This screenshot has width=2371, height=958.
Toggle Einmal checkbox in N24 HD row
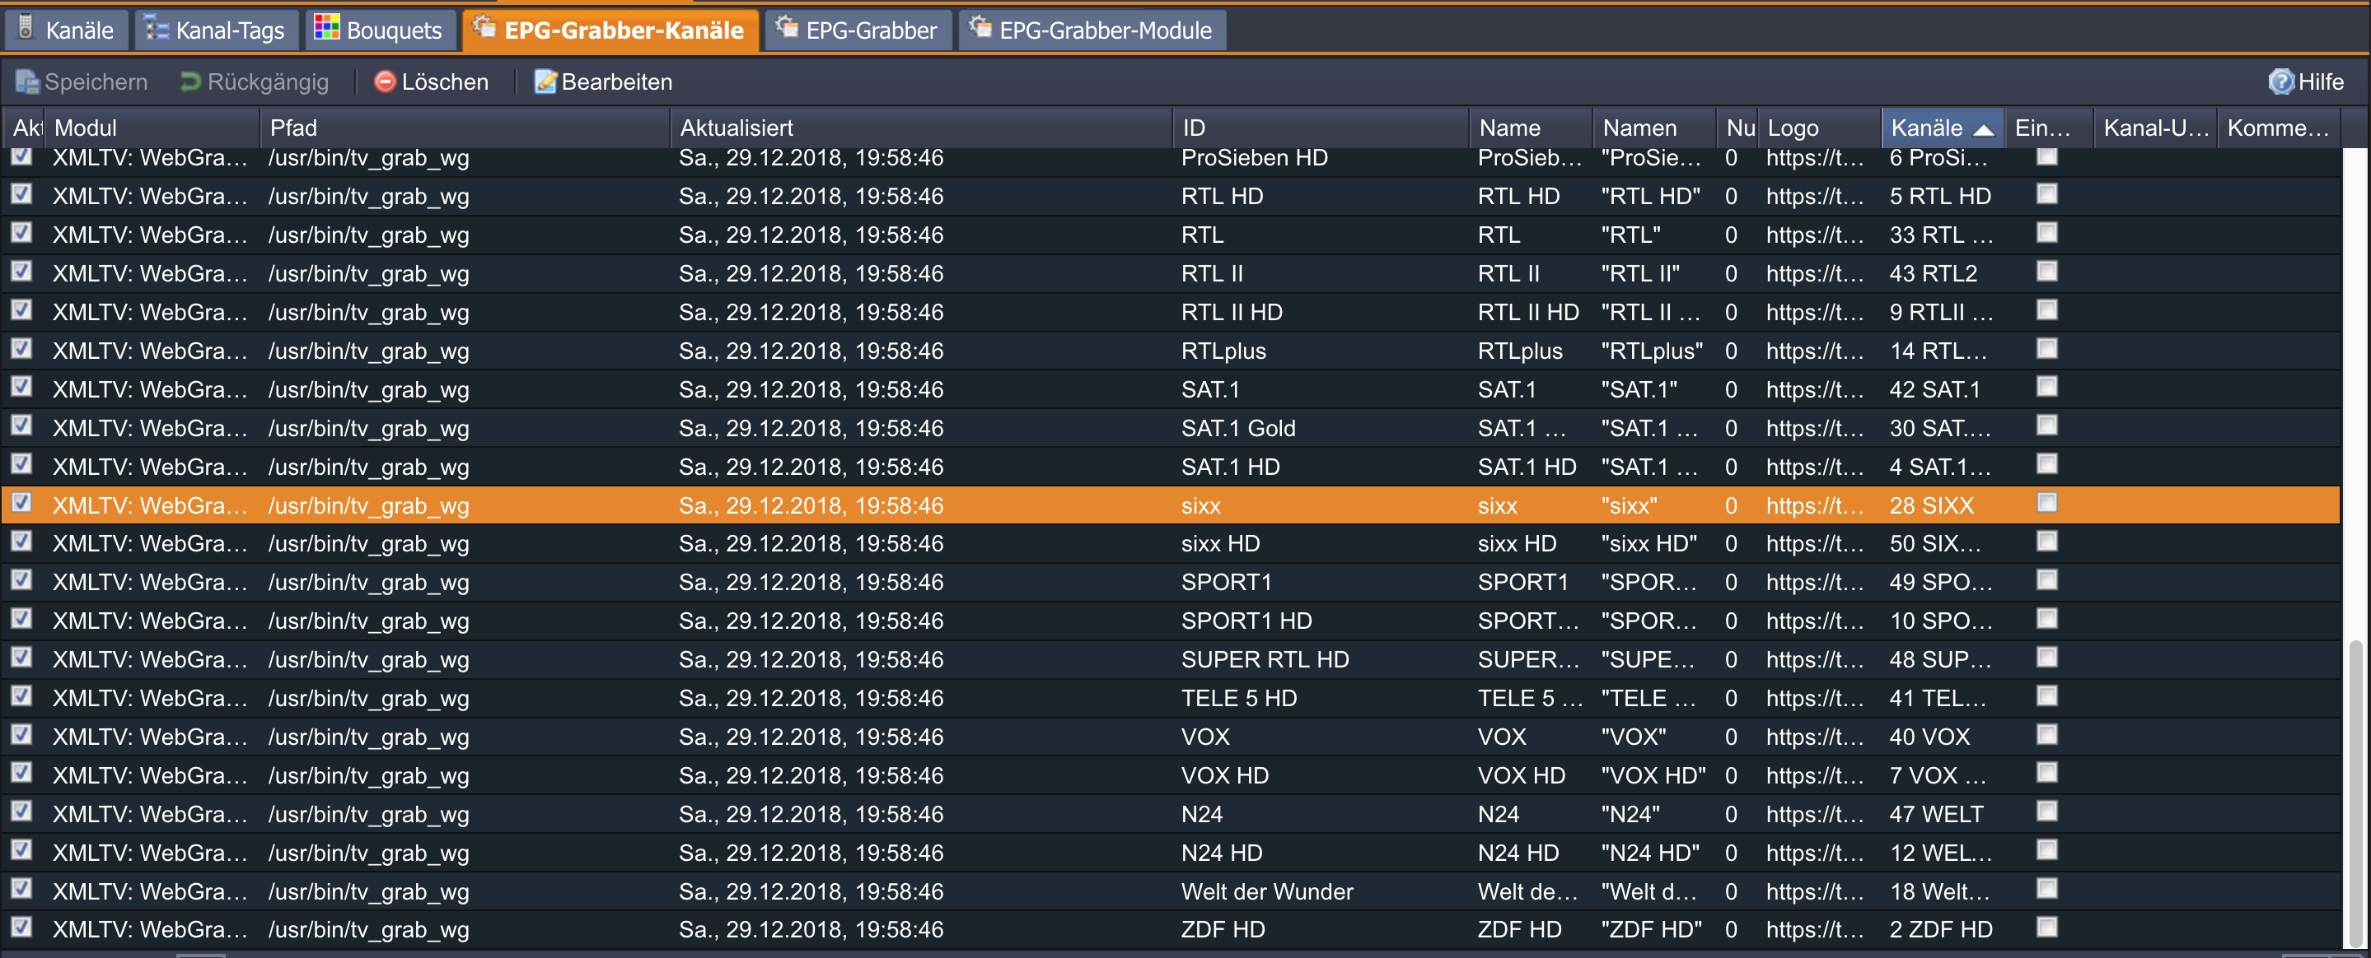tap(2047, 850)
